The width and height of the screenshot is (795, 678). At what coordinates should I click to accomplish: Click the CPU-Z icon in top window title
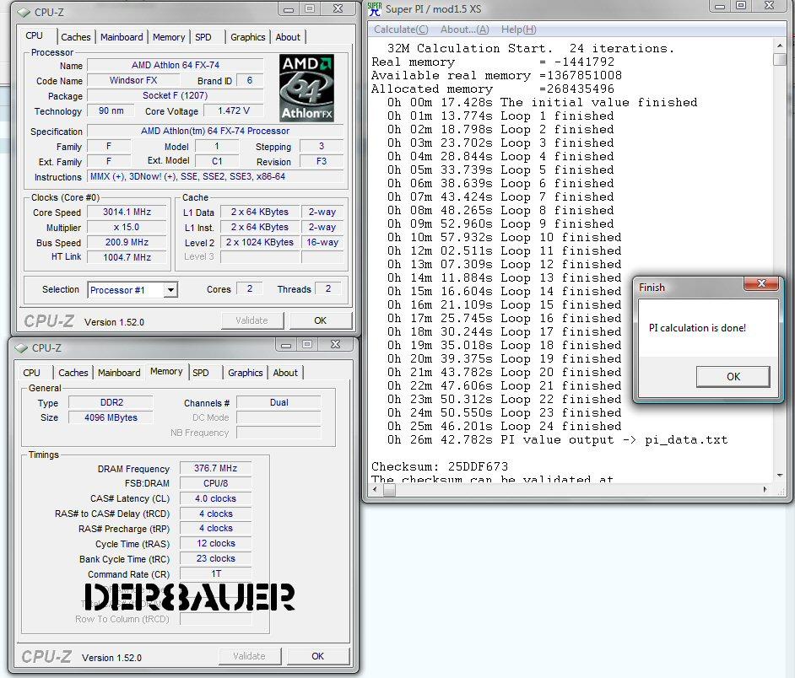24,12
